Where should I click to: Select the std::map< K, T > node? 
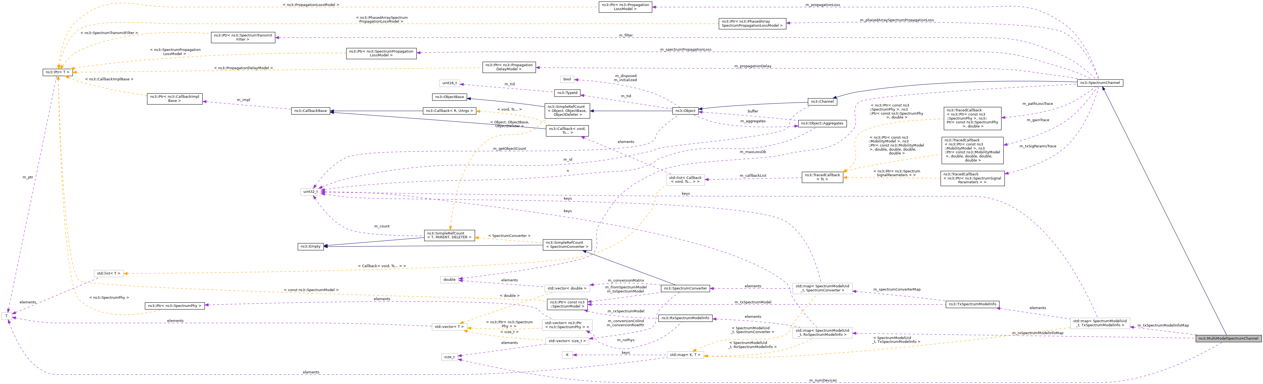coord(685,355)
